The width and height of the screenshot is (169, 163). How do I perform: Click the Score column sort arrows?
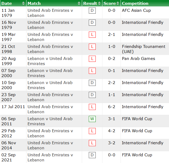118,3
